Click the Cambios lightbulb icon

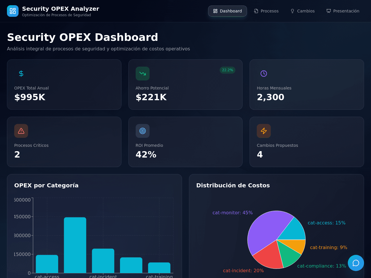(x=292, y=11)
